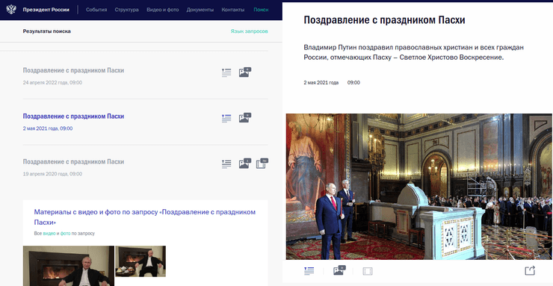Viewport: 553px width, 286px height.
Task: Click the Russian coat of arms logo
Action: pyautogui.click(x=11, y=10)
